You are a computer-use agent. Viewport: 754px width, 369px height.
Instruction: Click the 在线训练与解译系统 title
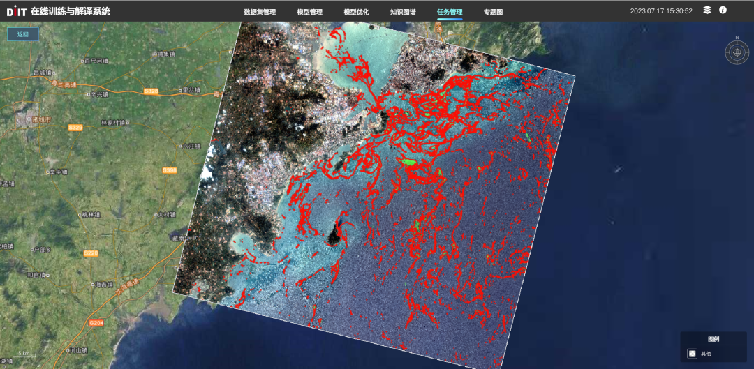coord(70,11)
